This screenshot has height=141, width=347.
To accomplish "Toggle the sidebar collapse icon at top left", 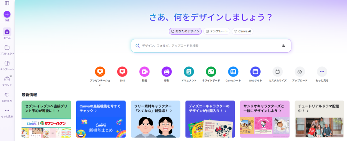I will click(7, 3).
